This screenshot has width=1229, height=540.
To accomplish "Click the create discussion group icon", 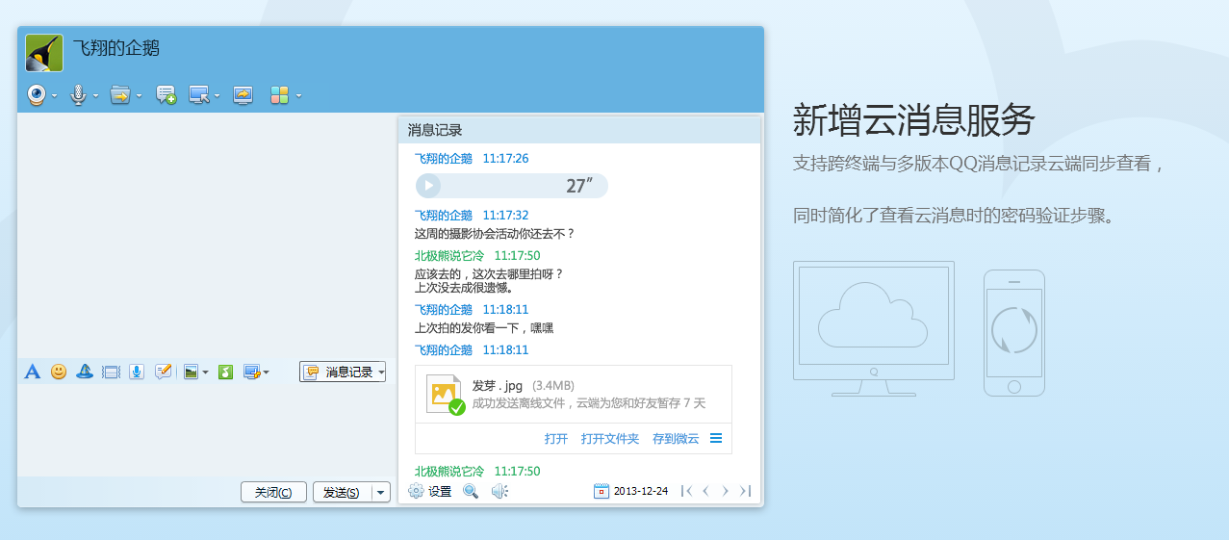I will 166,94.
